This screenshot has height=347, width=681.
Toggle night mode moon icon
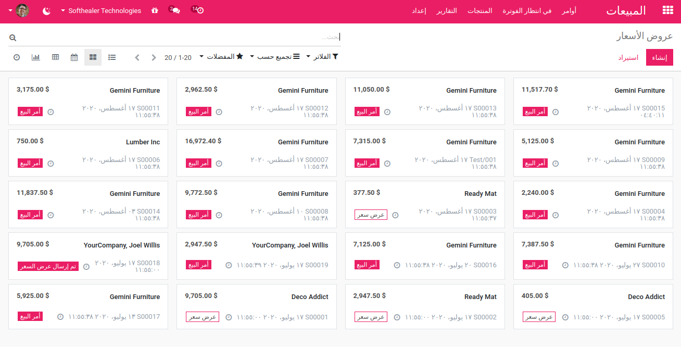47,10
